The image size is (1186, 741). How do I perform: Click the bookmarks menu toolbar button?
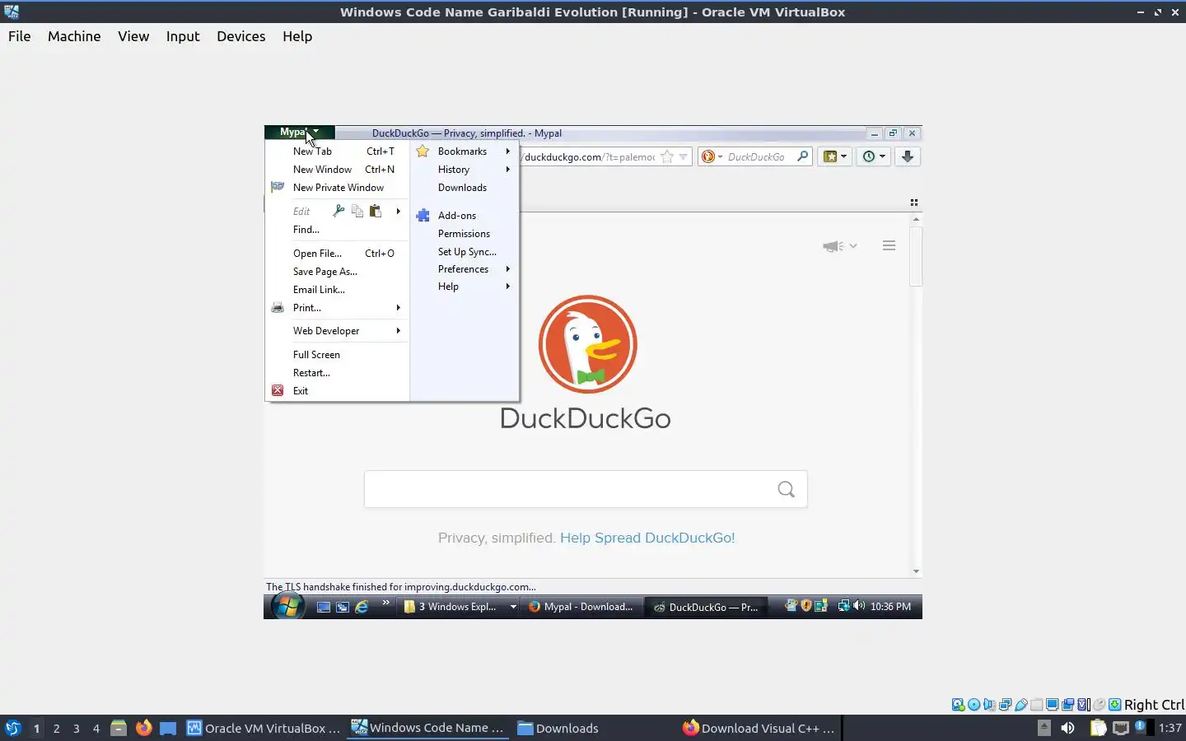(835, 156)
